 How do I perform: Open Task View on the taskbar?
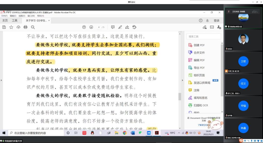[76, 133]
